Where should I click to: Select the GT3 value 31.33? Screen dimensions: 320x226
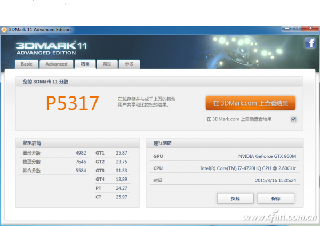pyautogui.click(x=122, y=171)
